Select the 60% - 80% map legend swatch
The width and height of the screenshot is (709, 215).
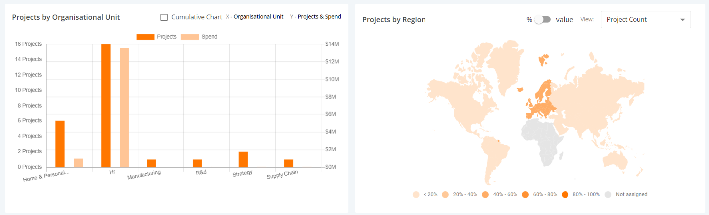525,194
